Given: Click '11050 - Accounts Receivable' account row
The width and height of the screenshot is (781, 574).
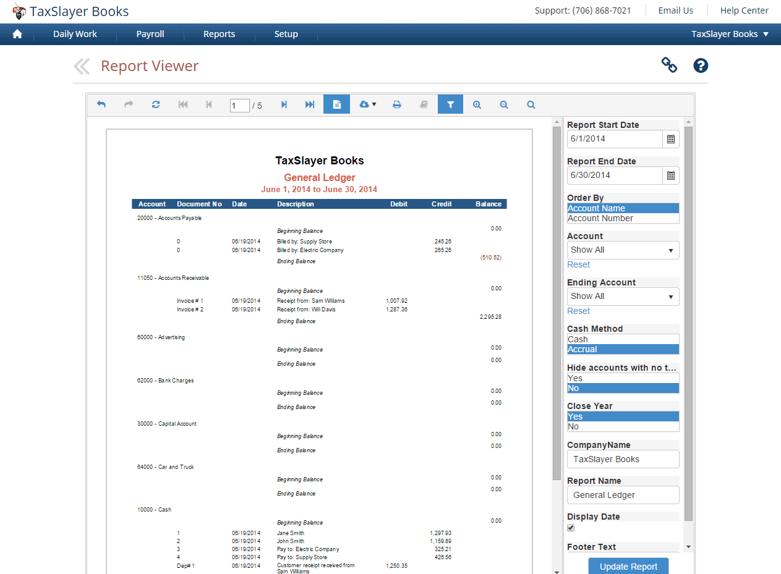Looking at the screenshot, I should pyautogui.click(x=173, y=278).
